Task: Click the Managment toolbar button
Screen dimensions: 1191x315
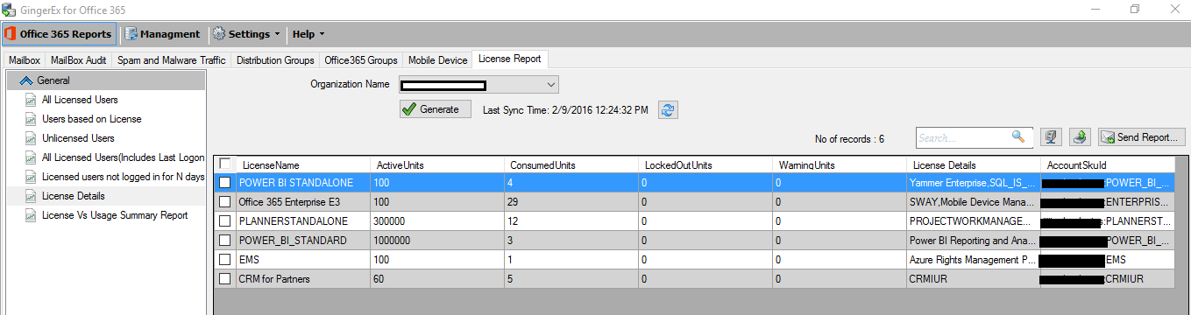Action: pyautogui.click(x=163, y=34)
